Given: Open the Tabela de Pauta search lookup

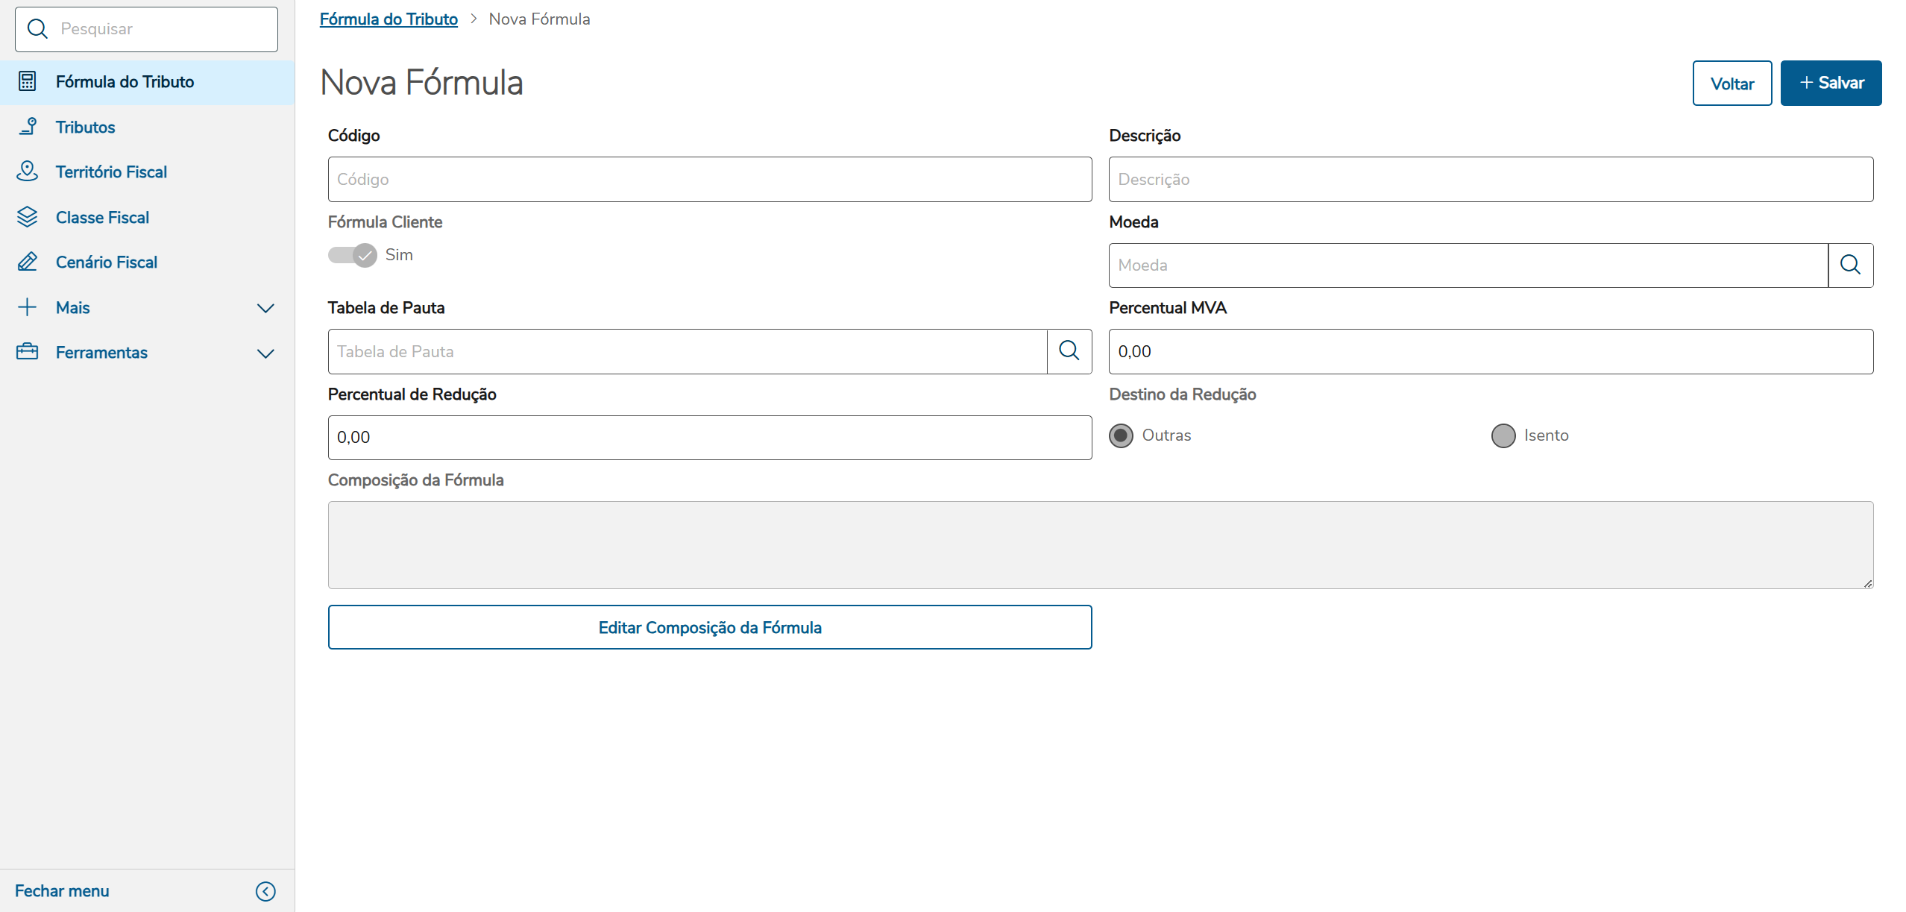Looking at the screenshot, I should point(1069,351).
